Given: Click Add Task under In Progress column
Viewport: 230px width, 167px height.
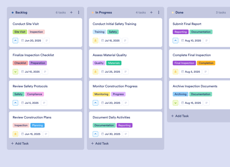Looking at the screenshot, I should [x=100, y=143].
